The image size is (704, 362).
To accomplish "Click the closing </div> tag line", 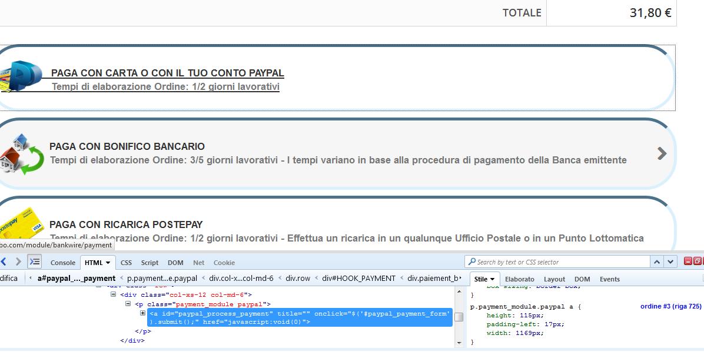I will point(132,340).
